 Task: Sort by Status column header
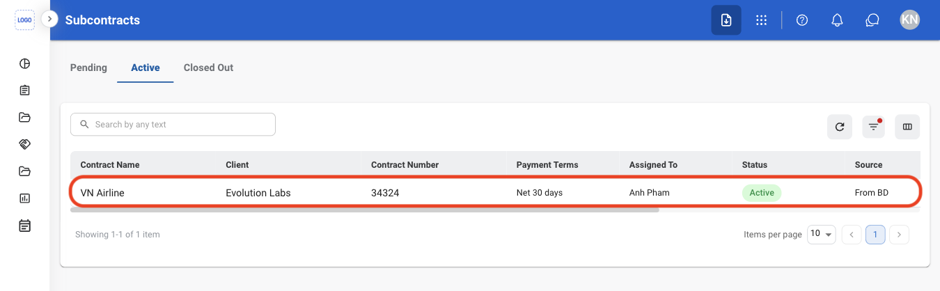click(x=755, y=165)
